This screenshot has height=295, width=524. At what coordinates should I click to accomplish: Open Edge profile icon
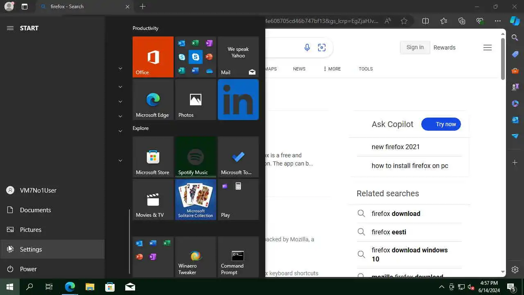click(x=9, y=7)
